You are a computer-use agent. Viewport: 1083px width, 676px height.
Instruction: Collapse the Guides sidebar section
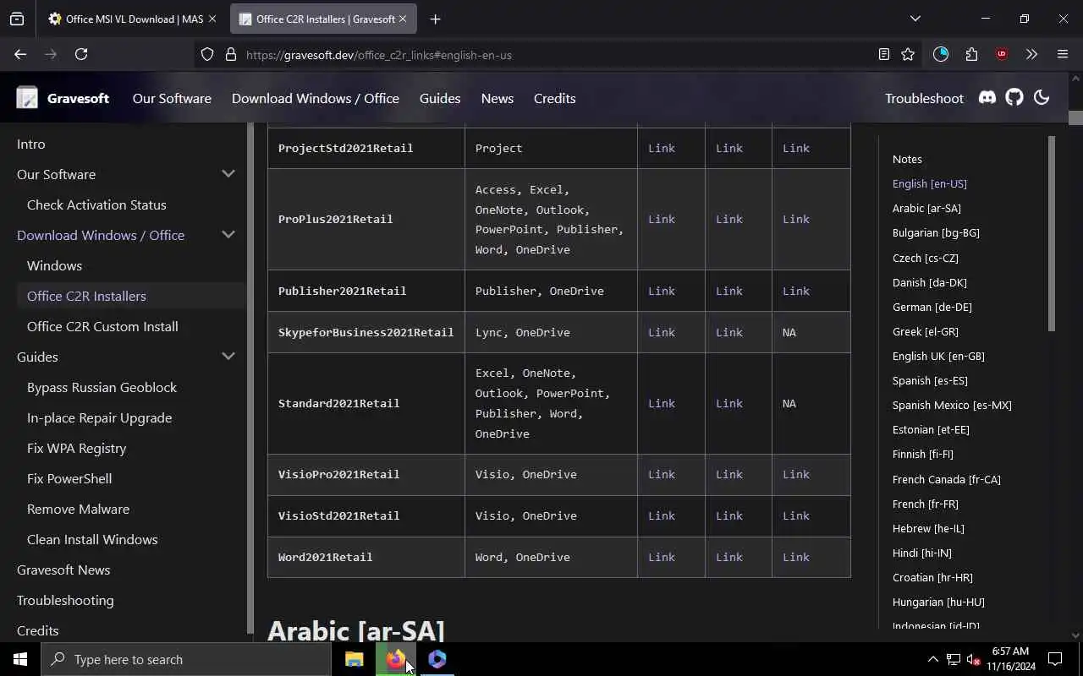(228, 357)
